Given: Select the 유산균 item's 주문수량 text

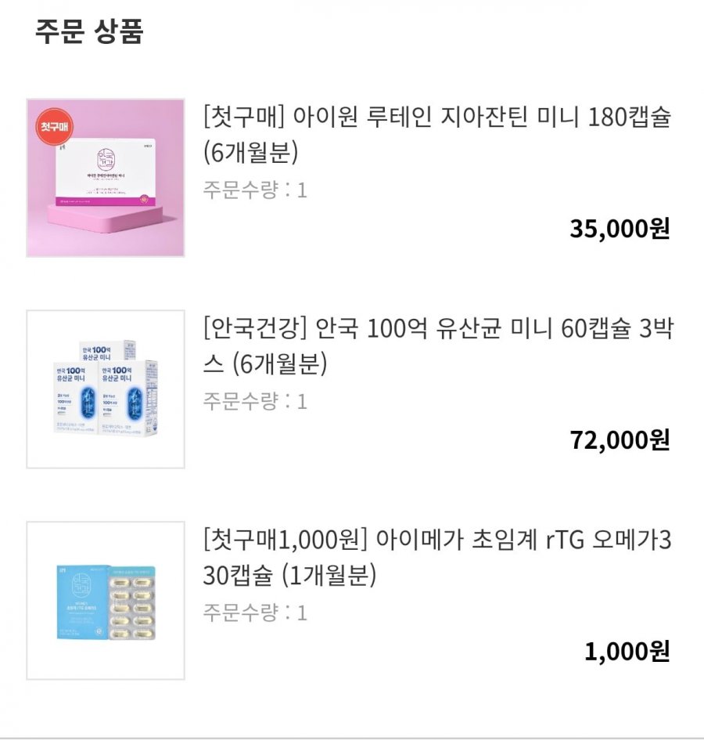Looking at the screenshot, I should point(255,402).
